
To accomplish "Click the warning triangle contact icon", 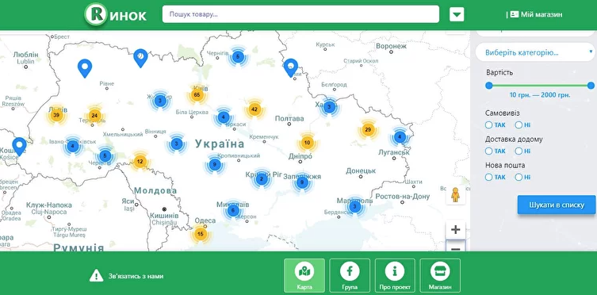I will coord(96,275).
